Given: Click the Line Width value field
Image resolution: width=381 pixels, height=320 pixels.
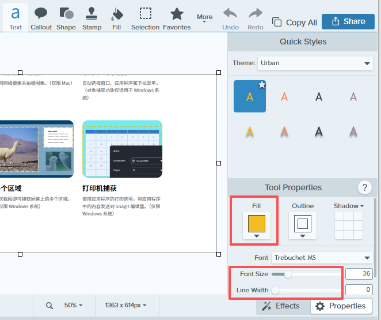Looking at the screenshot, I should click(359, 289).
